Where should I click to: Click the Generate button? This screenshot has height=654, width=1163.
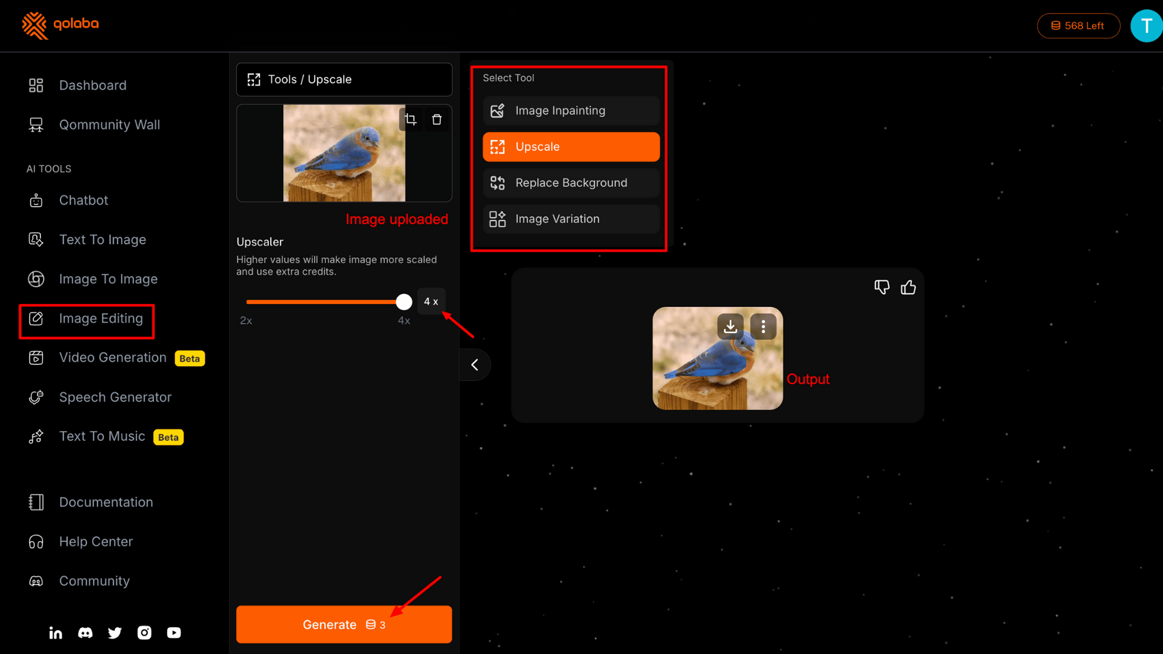[x=344, y=624]
